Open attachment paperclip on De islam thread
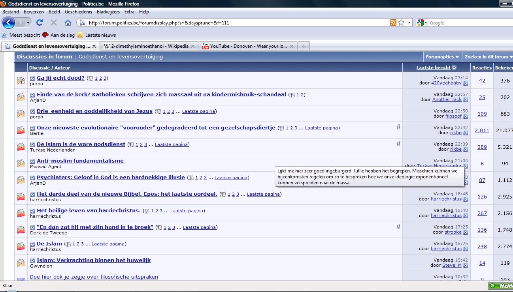513x292 pixels. coord(398,144)
